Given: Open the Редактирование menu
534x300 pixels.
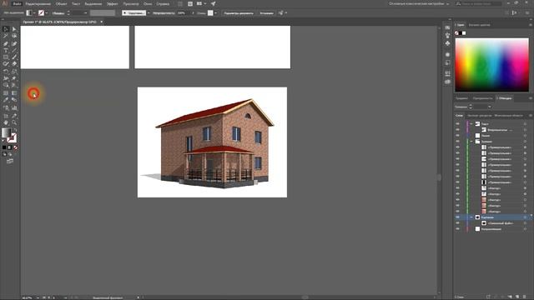Looking at the screenshot, I should (x=38, y=3).
